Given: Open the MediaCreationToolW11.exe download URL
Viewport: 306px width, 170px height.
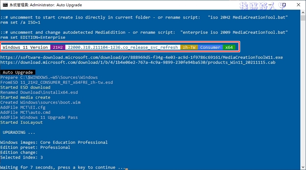Looking at the screenshot, I should [x=141, y=57].
